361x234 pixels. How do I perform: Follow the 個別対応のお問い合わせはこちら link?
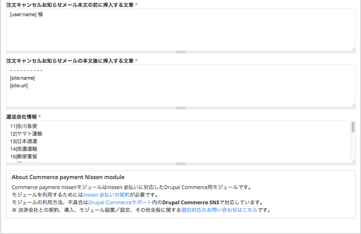point(219,210)
